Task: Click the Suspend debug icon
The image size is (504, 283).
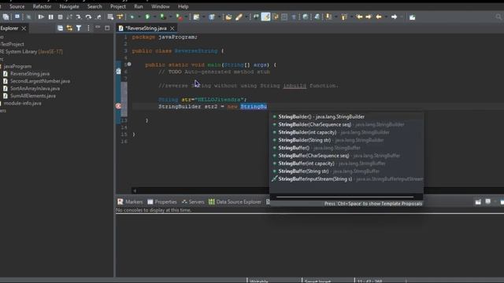Action: tap(50, 17)
